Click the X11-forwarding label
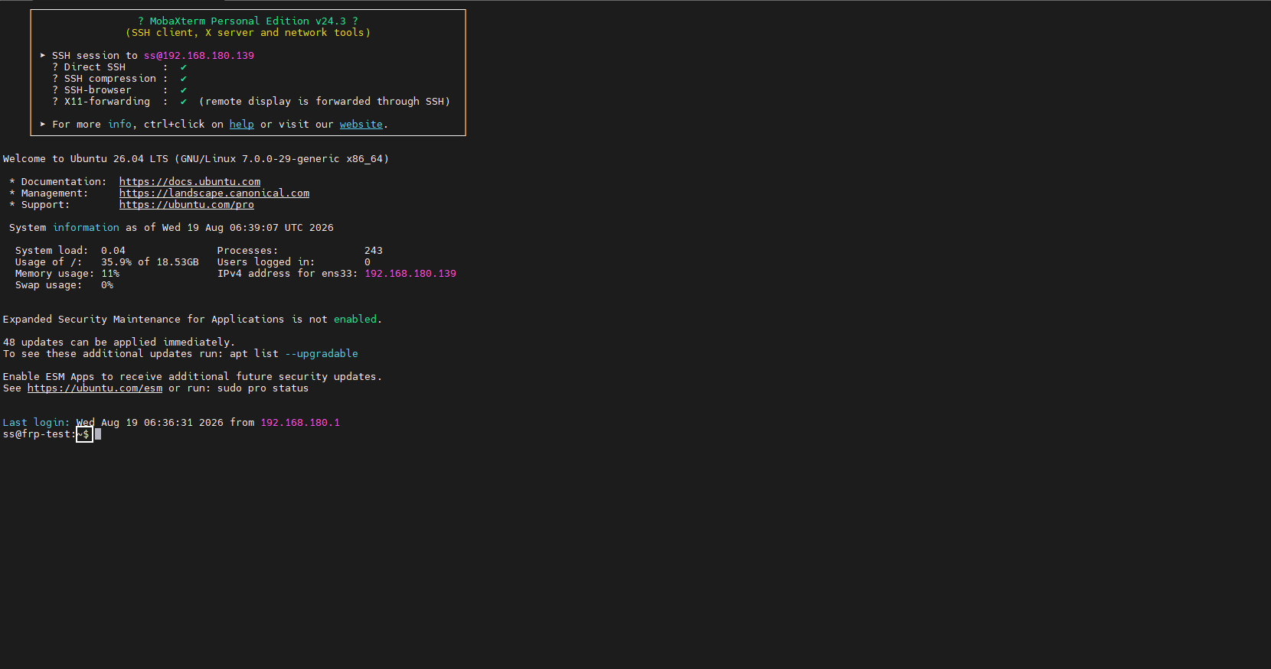The image size is (1271, 669). (x=107, y=102)
